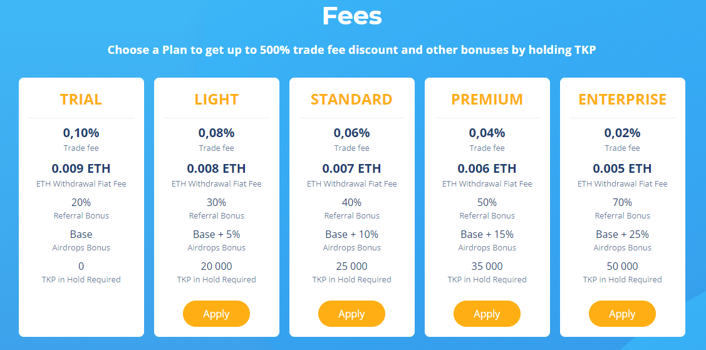Click the 20 000 TKP in Hold value
706x350 pixels.
click(x=217, y=266)
